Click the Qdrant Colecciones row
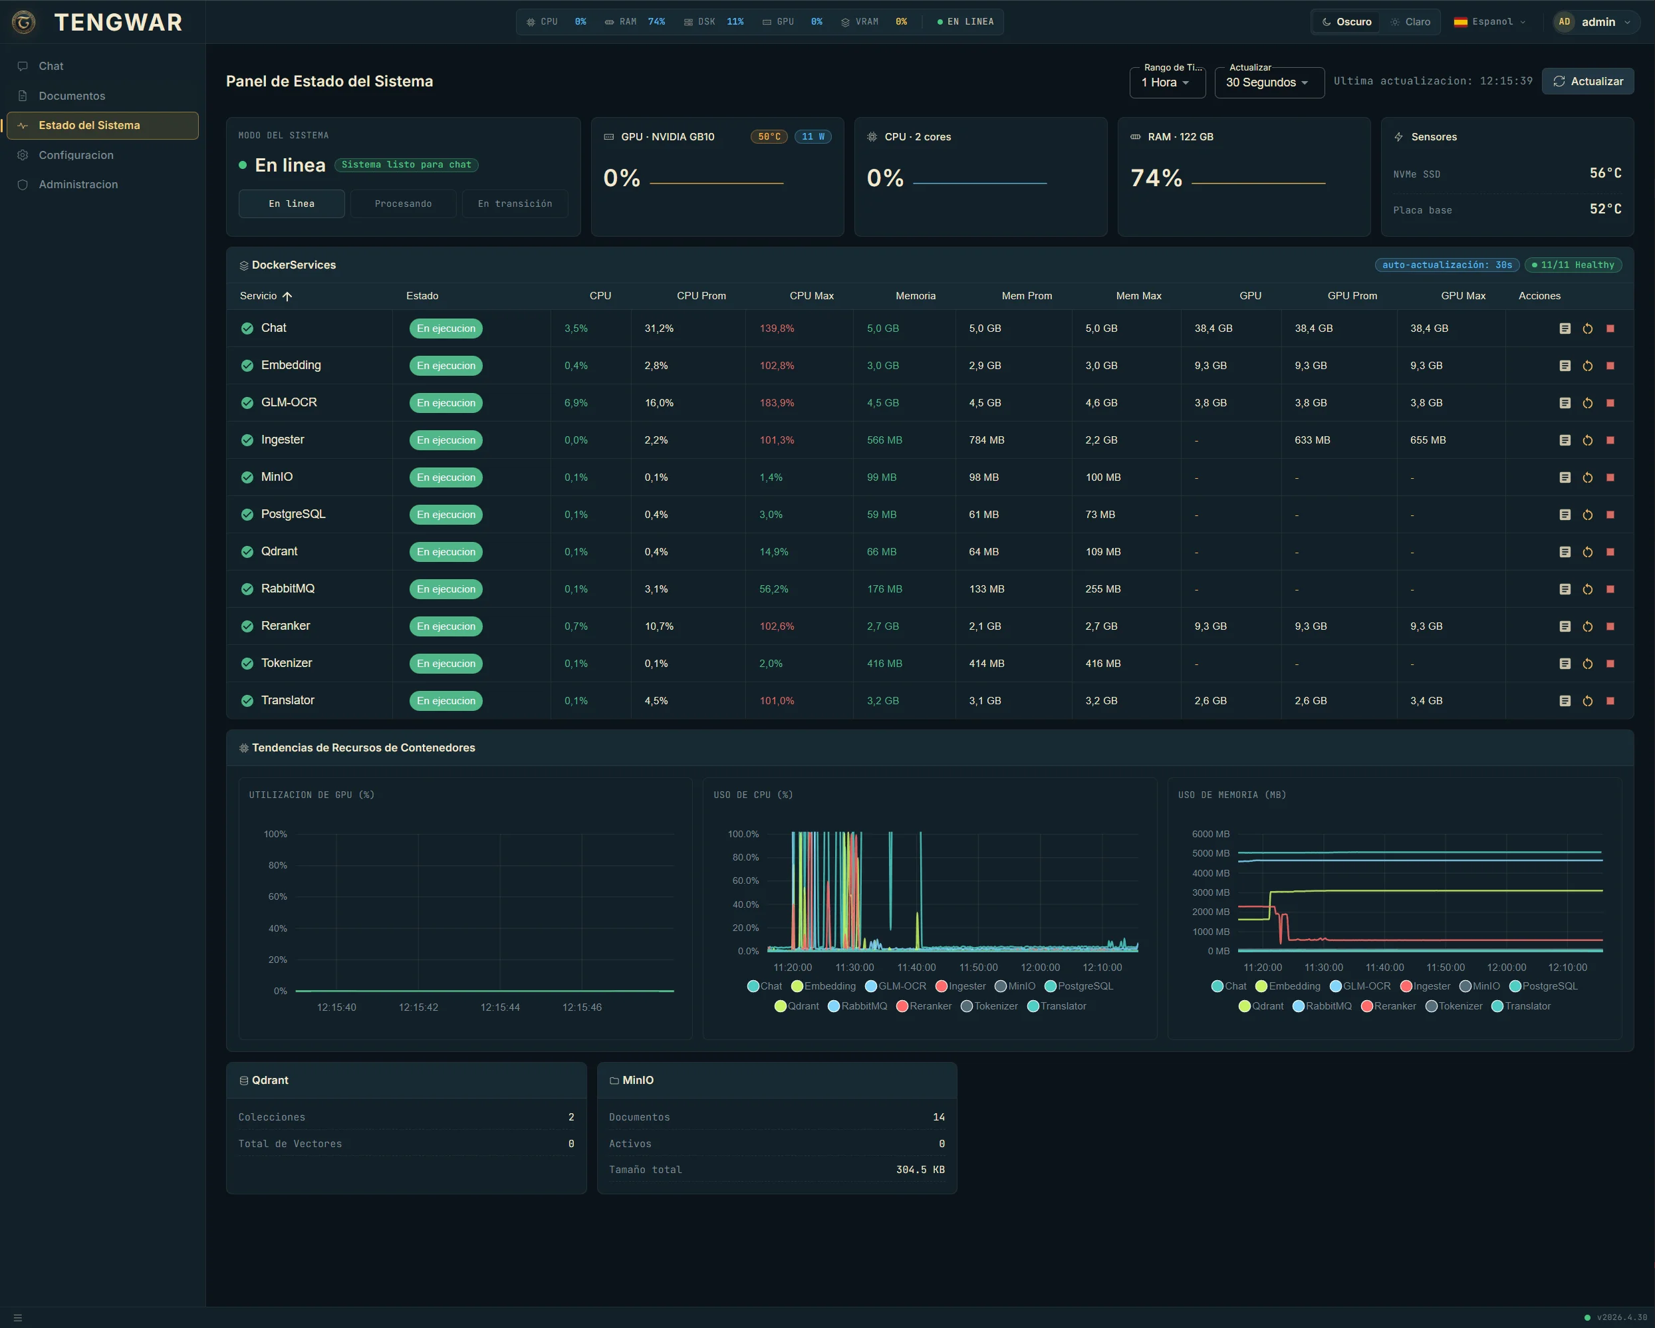This screenshot has width=1655, height=1328. pyautogui.click(x=406, y=1117)
